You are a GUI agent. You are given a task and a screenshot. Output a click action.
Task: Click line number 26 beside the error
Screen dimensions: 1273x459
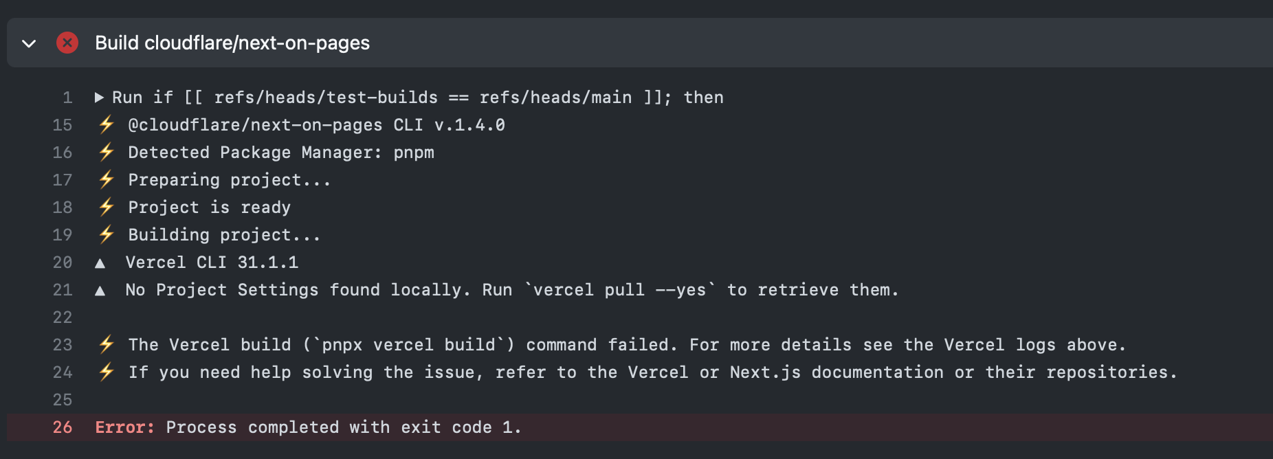(62, 427)
